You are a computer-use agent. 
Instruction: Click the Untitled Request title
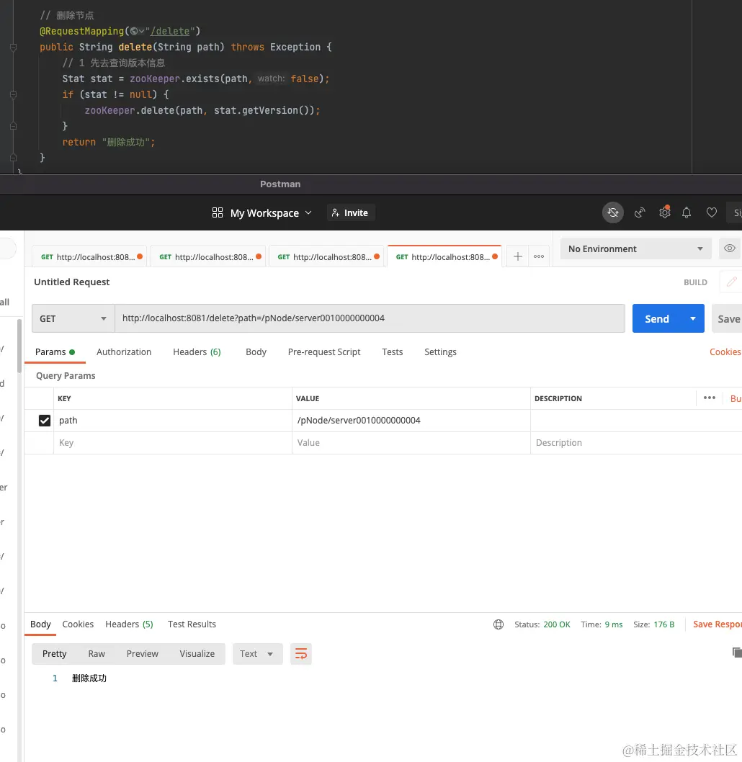[x=72, y=282]
